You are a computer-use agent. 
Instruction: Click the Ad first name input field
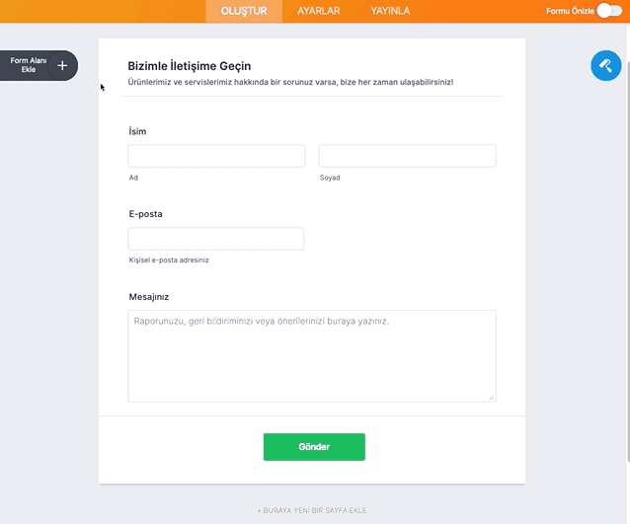(x=216, y=156)
